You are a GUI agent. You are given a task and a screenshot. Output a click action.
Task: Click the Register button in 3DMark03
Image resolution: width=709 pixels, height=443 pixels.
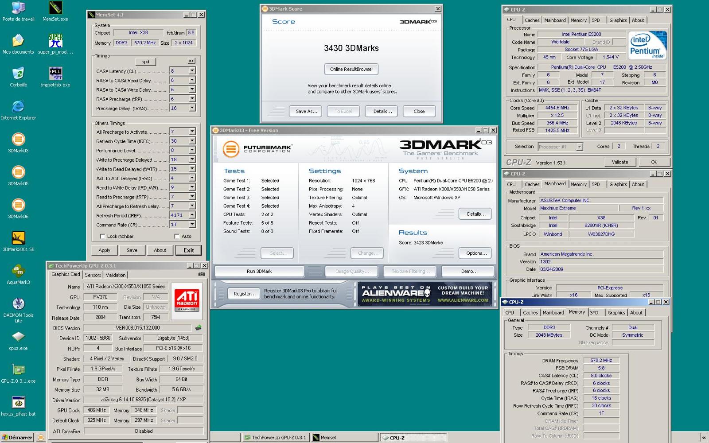pos(245,294)
